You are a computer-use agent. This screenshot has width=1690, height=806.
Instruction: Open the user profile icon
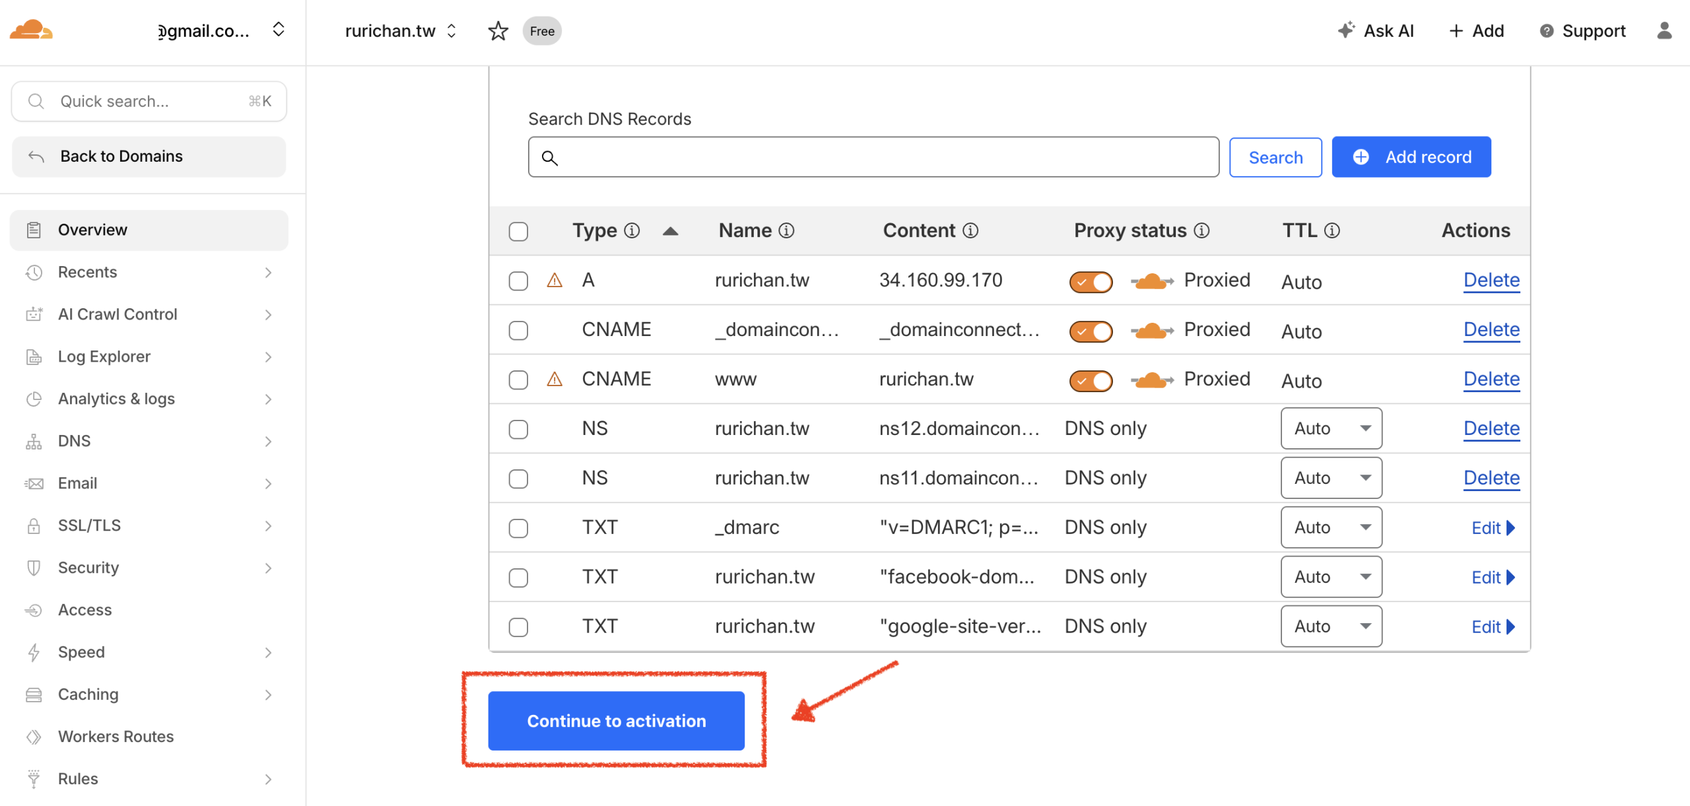[x=1664, y=31]
